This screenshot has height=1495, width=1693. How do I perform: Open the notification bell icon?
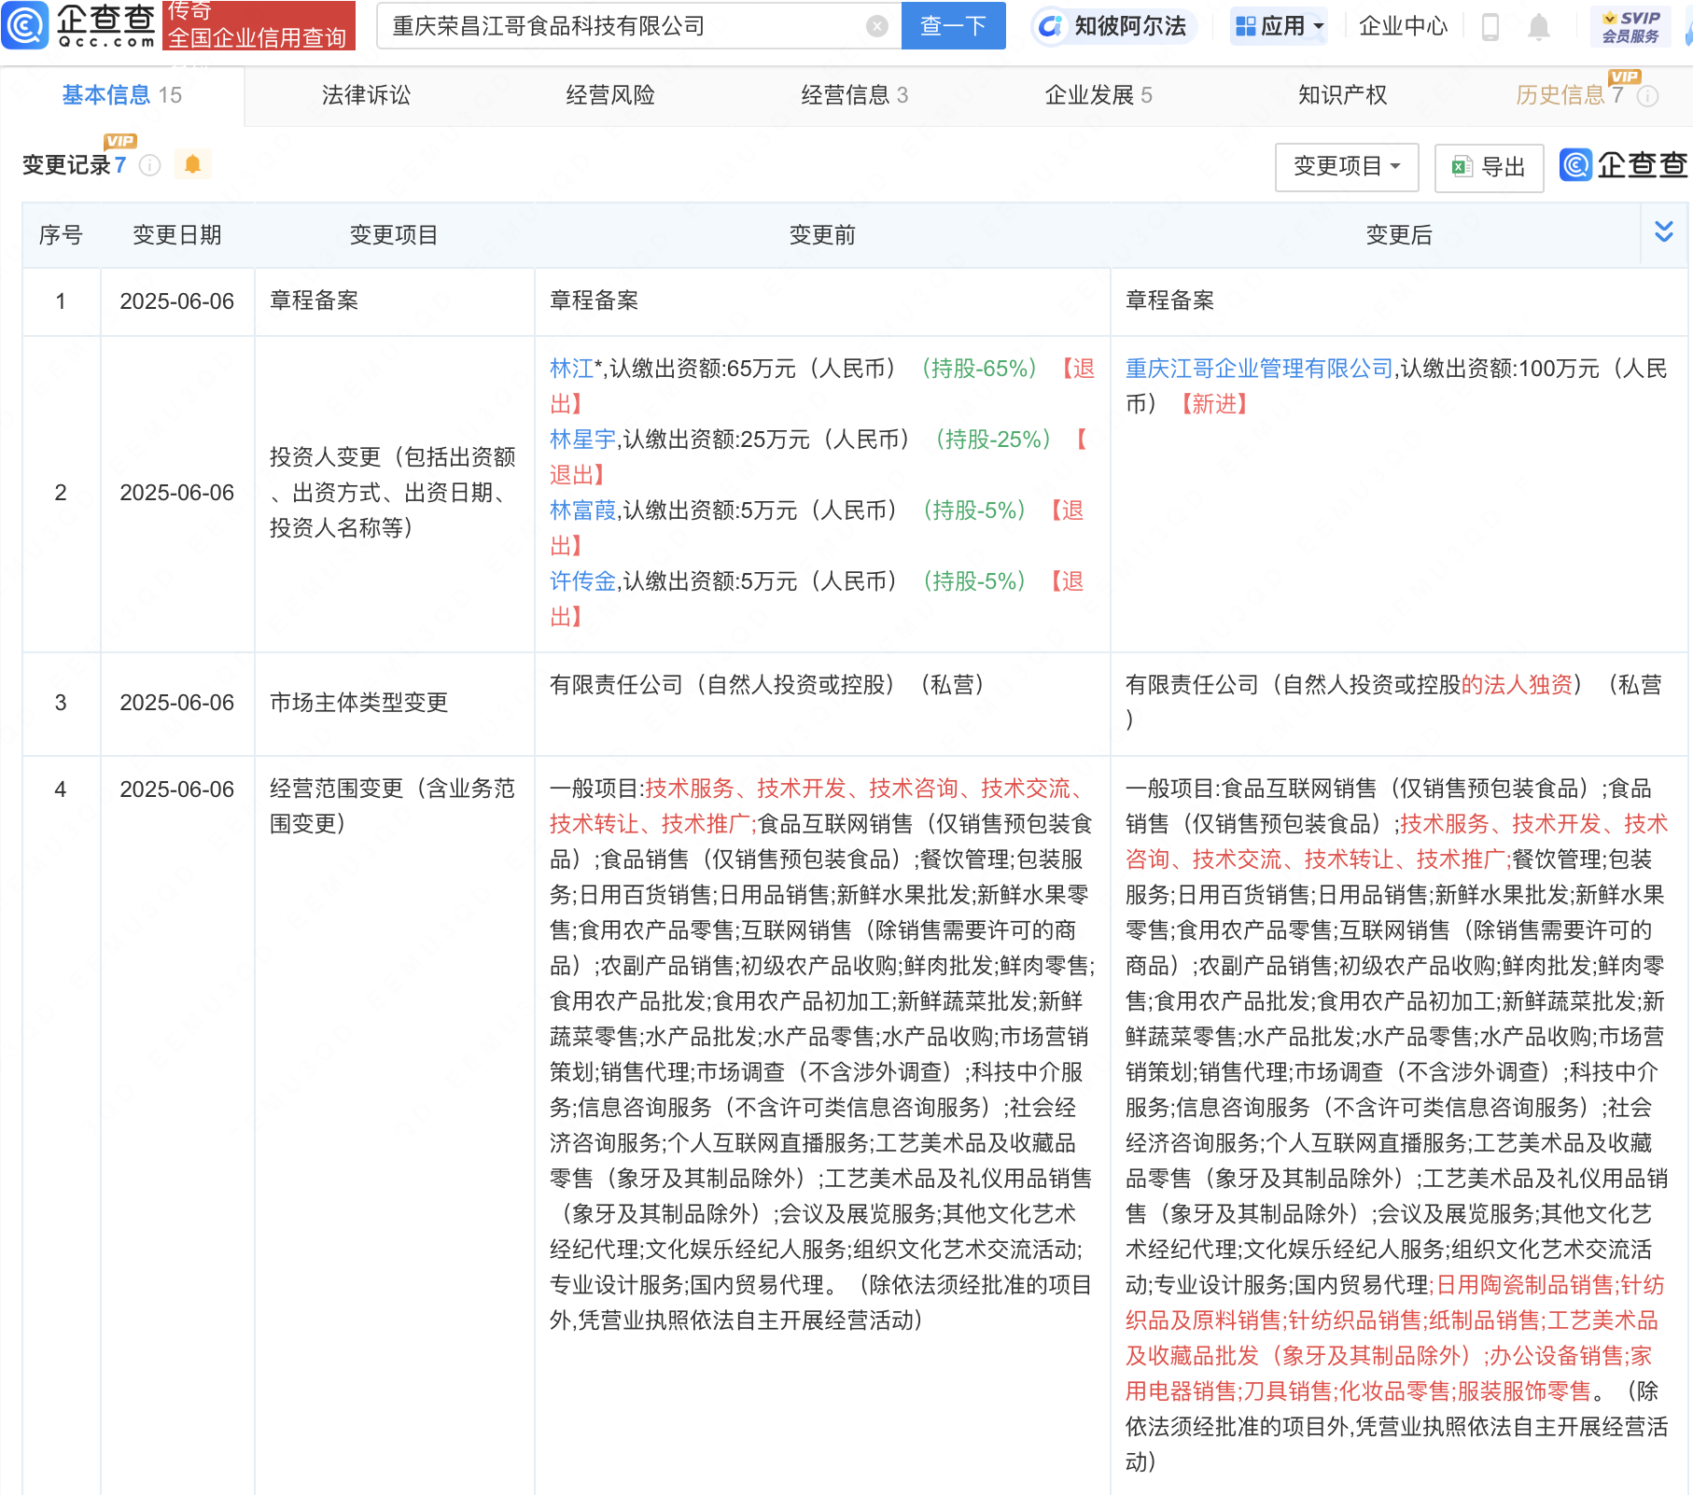click(1539, 27)
